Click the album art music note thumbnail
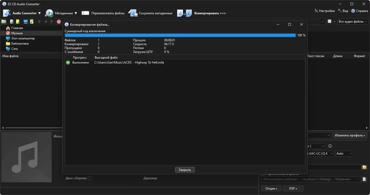 (26, 157)
